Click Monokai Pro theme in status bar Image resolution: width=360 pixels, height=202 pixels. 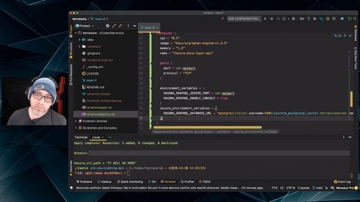(345, 188)
